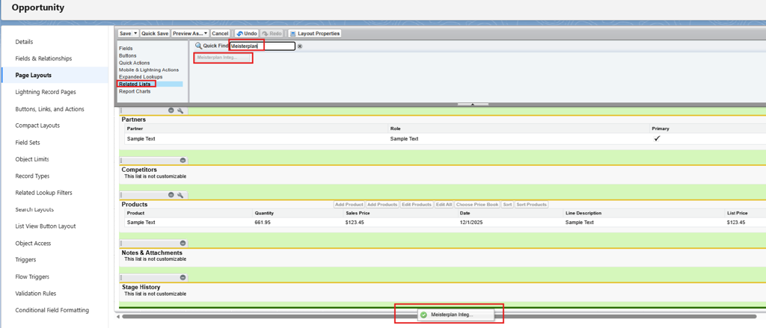Click Sort Products button
The image size is (766, 328).
pos(532,205)
